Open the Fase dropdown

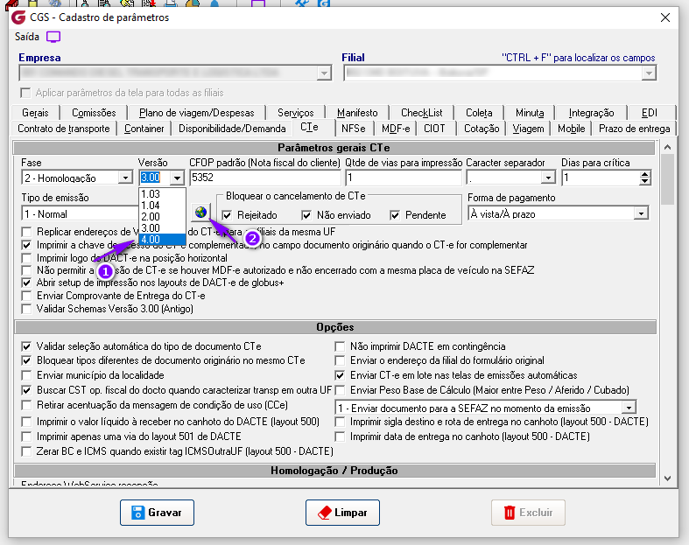click(125, 178)
